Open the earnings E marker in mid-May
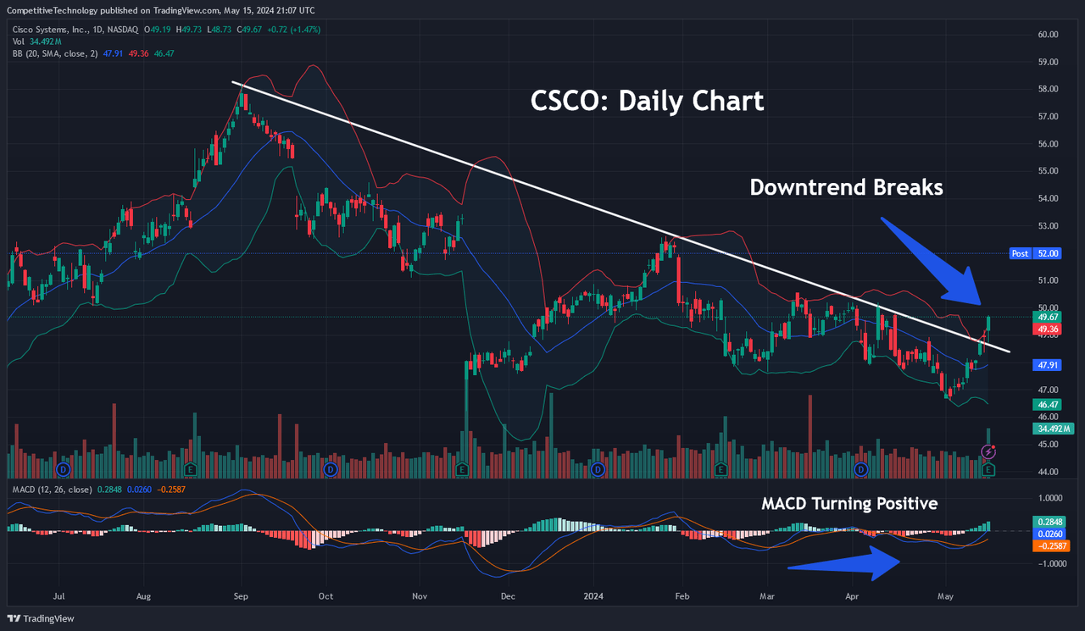 point(988,468)
